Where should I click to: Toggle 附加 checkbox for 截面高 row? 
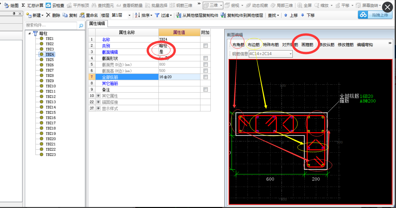coord(206,71)
